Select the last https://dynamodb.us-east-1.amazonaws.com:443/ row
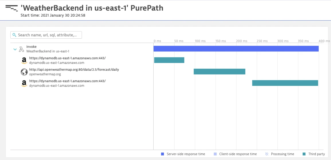The width and height of the screenshot is (331, 160). [67, 81]
